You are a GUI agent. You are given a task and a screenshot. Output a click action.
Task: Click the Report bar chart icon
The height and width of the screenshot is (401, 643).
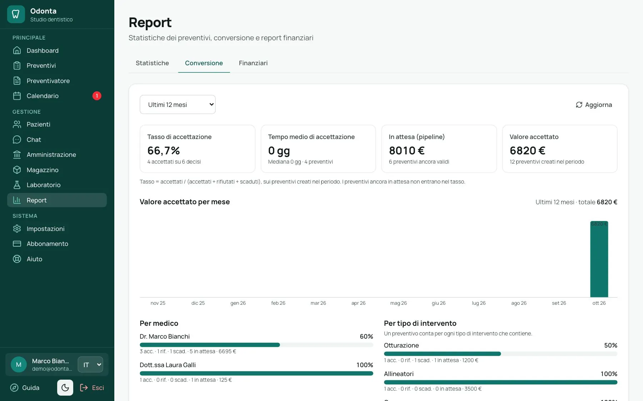17,200
